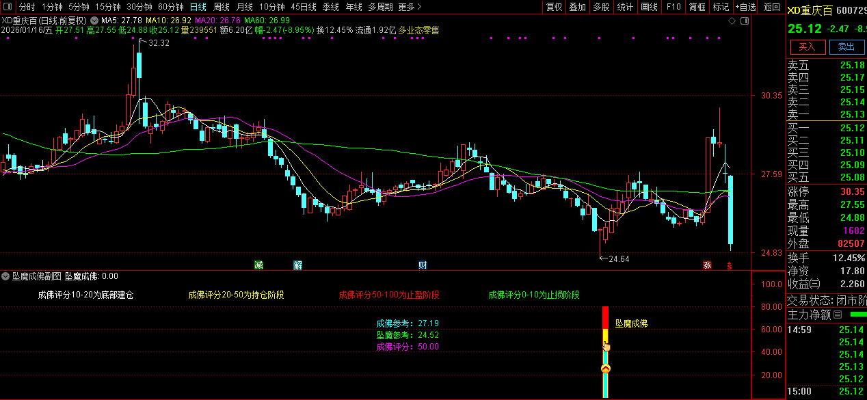
Task: Switch to the 分时 intraday chart
Action: pos(27,7)
